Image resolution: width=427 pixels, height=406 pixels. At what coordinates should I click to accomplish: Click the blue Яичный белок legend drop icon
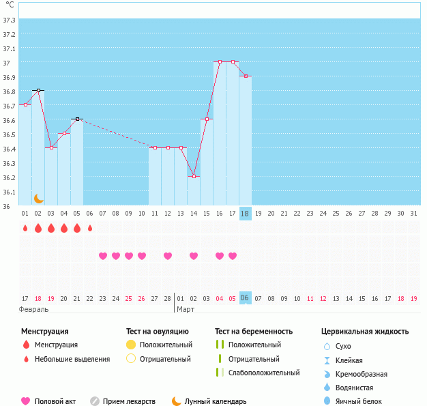coord(327,401)
